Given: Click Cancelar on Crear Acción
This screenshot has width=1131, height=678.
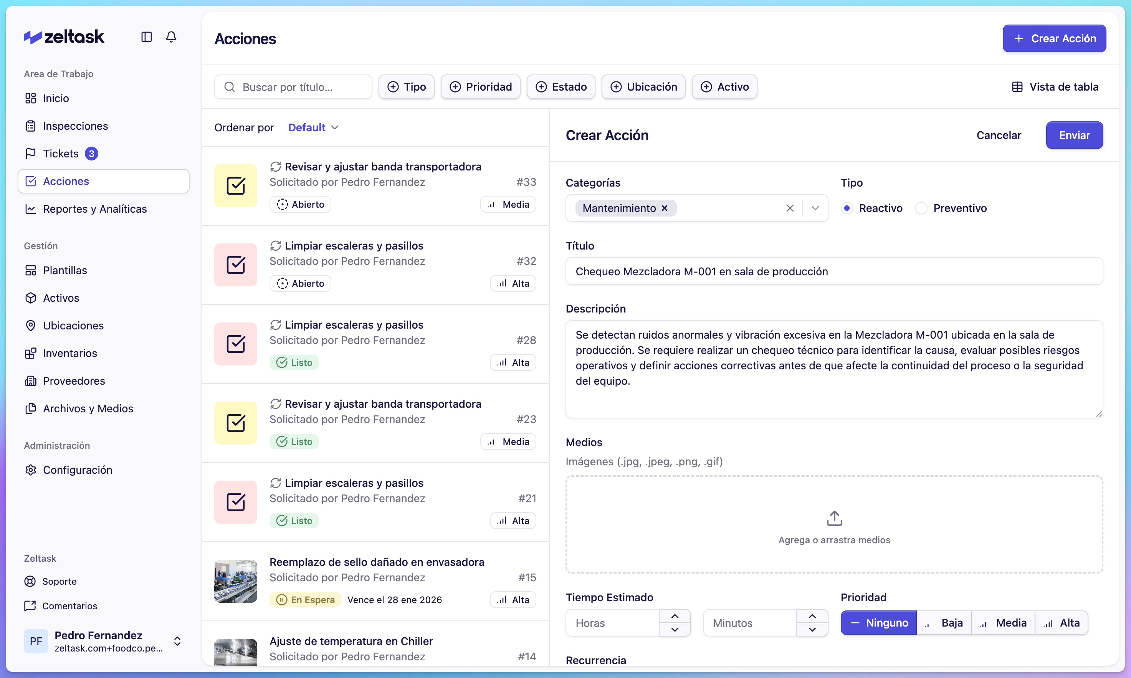Looking at the screenshot, I should point(999,135).
